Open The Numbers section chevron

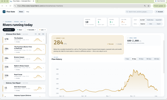pos(44,40)
